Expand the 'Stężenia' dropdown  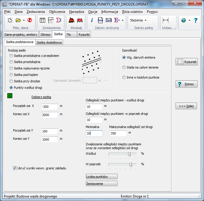[138, 20]
